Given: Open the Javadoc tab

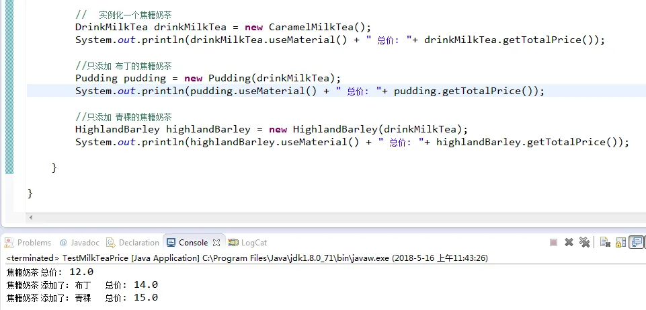Looking at the screenshot, I should (x=85, y=243).
